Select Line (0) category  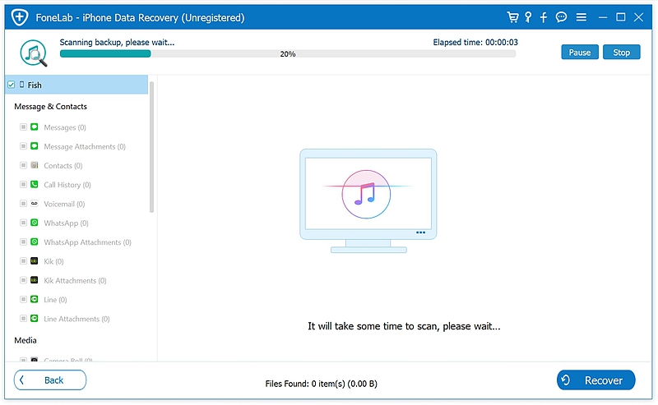(x=55, y=300)
